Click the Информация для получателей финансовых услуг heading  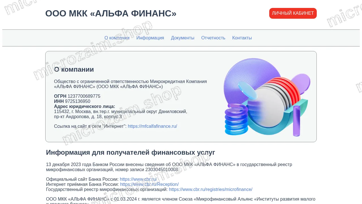pos(131,152)
